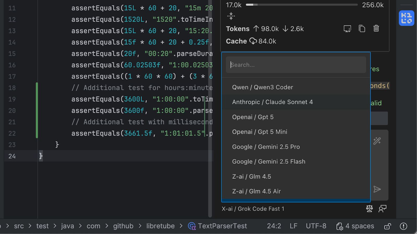Delete the task with the trash icon
The height and width of the screenshot is (234, 417).
tap(376, 29)
